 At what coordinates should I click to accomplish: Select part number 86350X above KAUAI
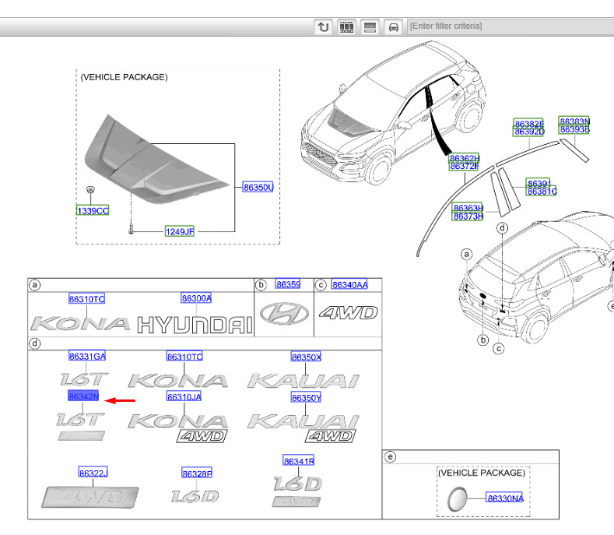point(306,357)
